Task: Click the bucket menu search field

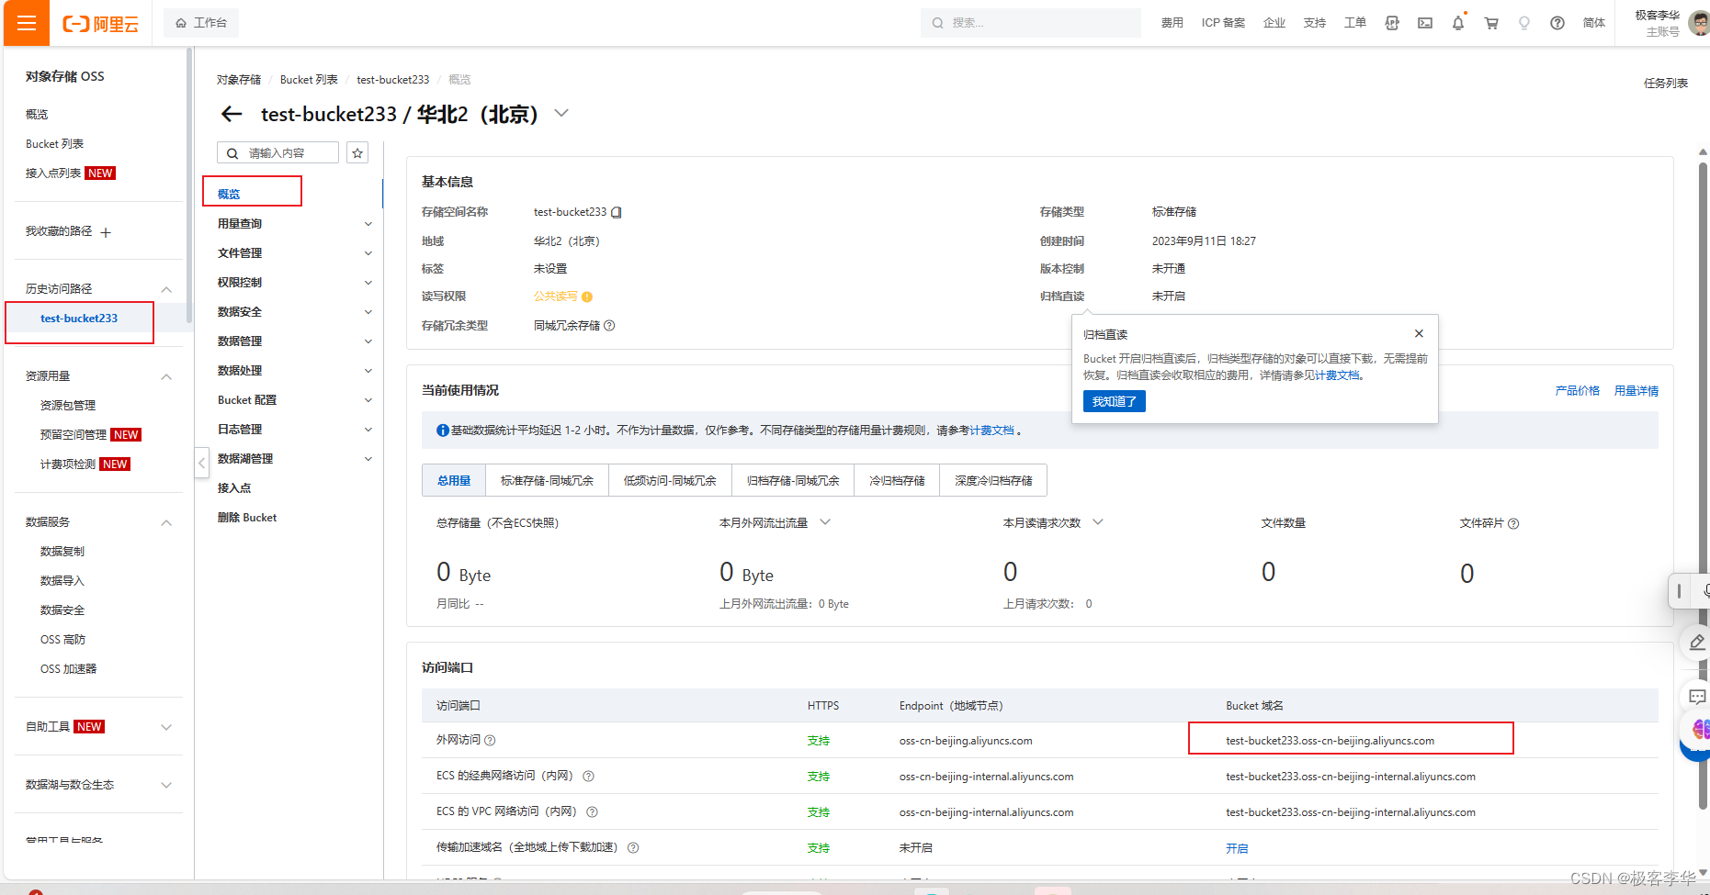Action: click(x=277, y=152)
